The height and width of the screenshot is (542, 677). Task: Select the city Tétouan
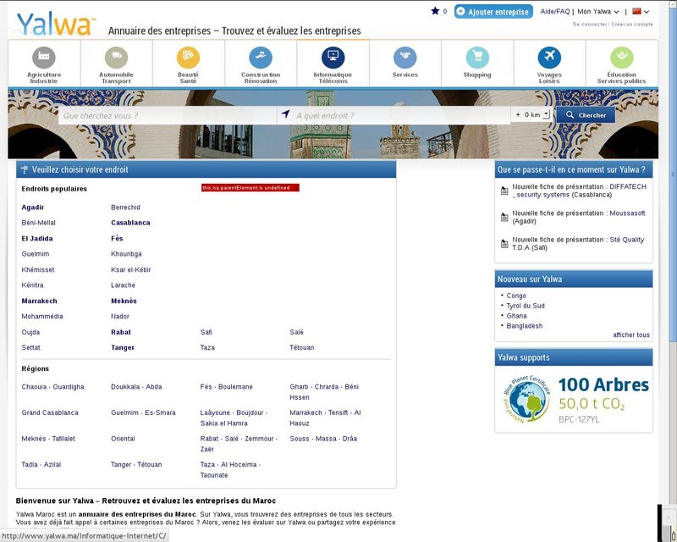302,347
